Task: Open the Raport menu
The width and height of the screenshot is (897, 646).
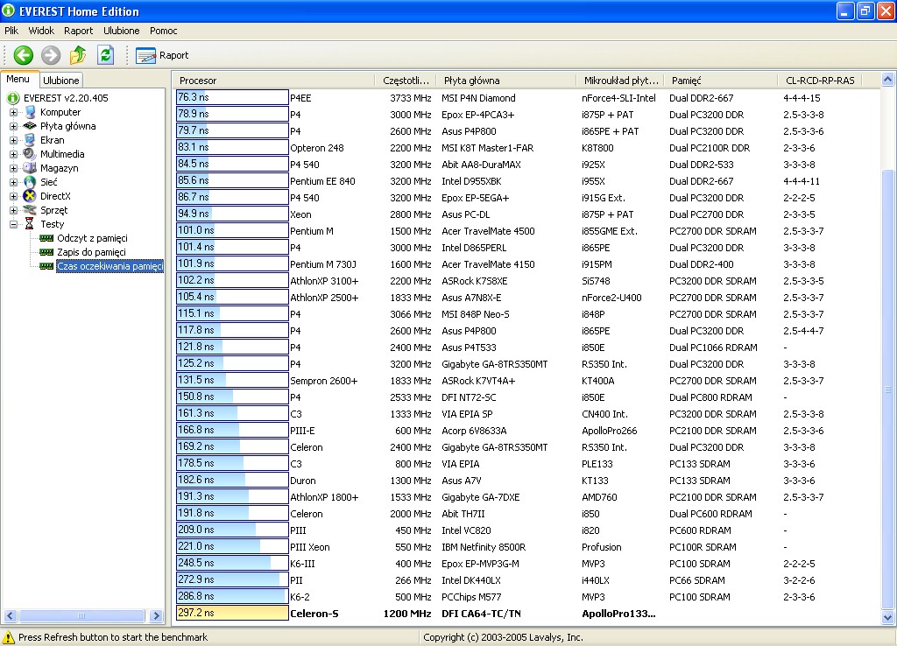Action: pyautogui.click(x=78, y=31)
